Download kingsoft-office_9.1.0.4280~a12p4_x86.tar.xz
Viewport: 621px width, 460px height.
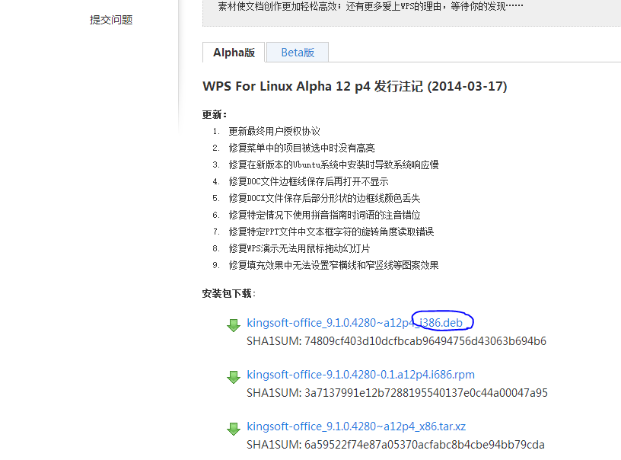[x=356, y=426]
